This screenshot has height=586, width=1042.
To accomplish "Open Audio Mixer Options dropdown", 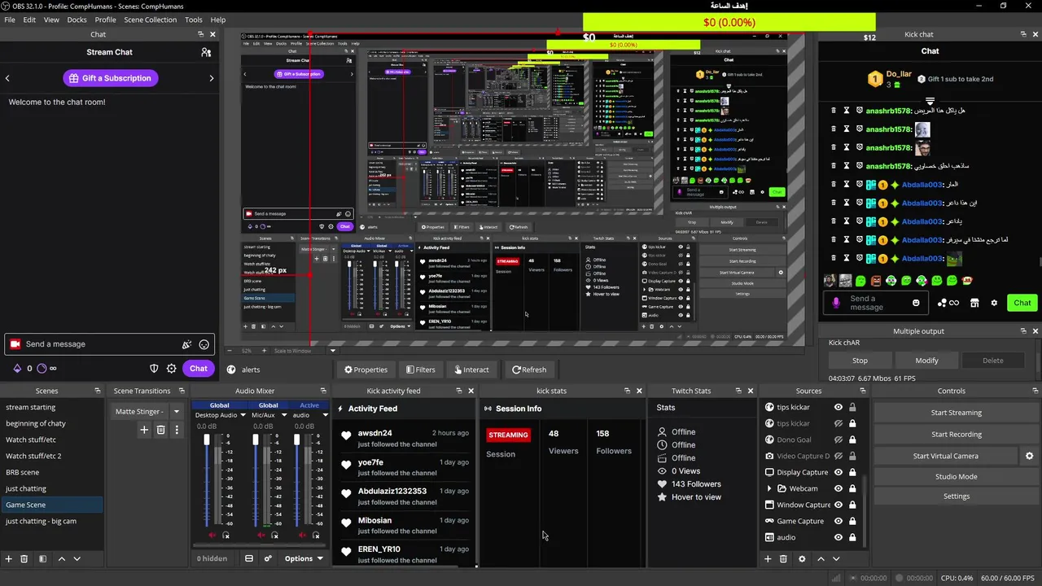I will click(x=304, y=558).
